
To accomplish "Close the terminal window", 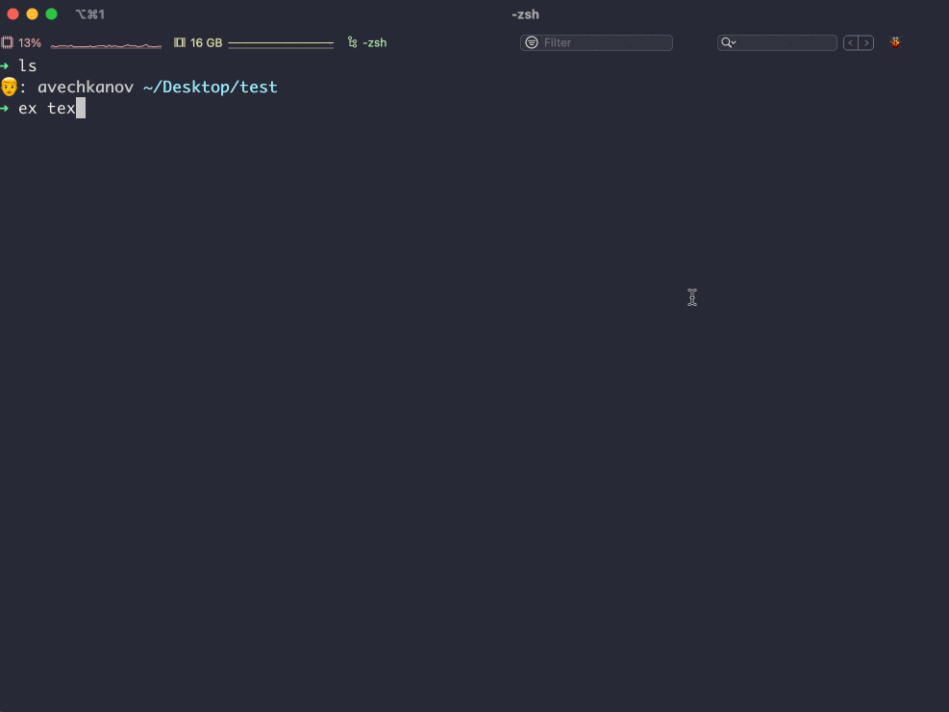I will tap(12, 13).
